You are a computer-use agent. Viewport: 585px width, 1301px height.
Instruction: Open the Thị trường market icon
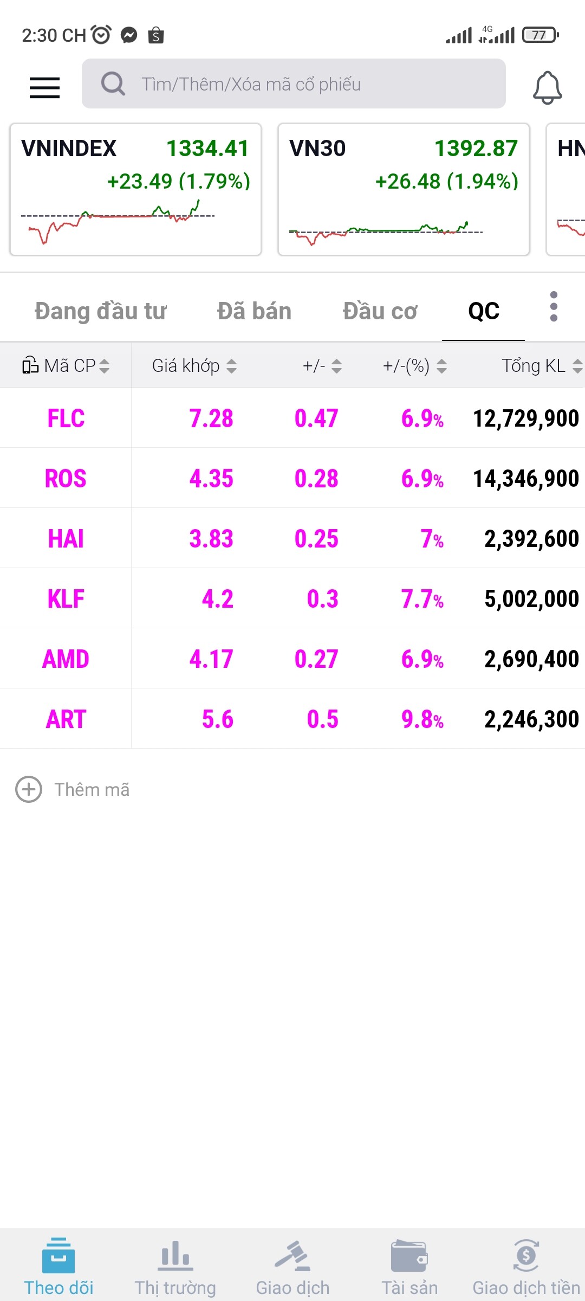[x=175, y=1255]
